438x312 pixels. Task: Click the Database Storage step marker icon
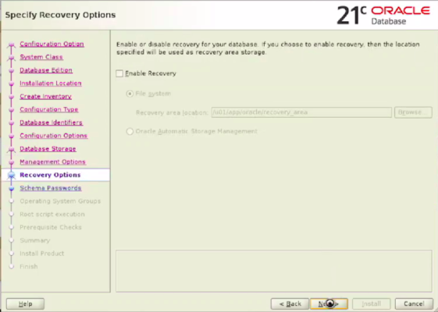tap(12, 149)
